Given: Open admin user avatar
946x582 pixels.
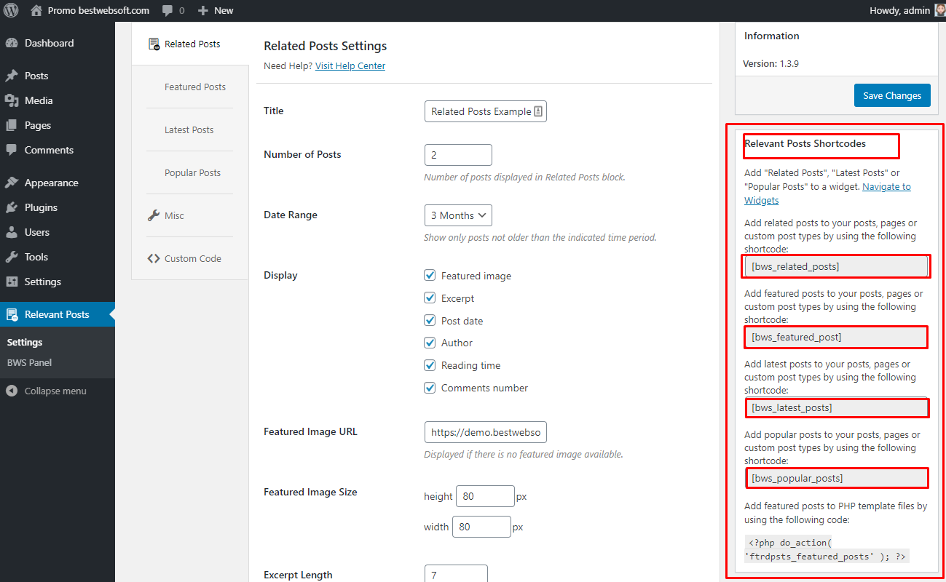Looking at the screenshot, I should 939,10.
